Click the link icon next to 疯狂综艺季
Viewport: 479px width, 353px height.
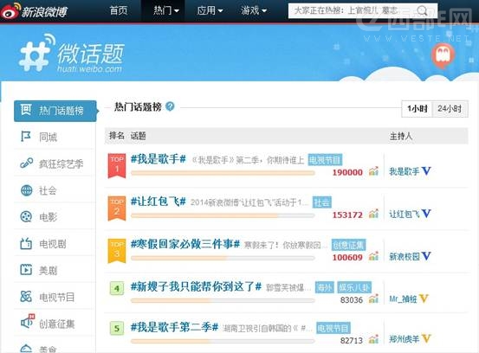click(26, 164)
